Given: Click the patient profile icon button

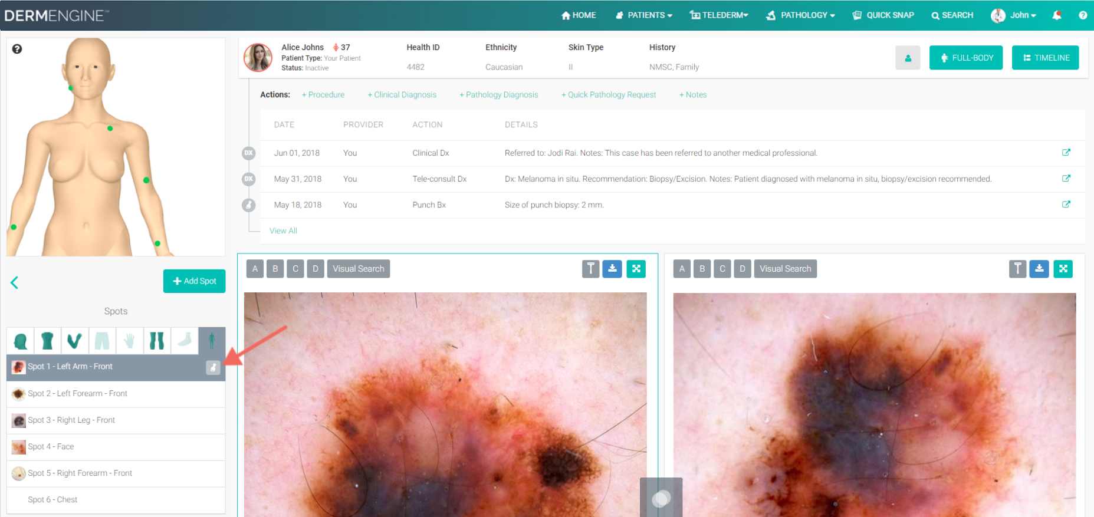Looking at the screenshot, I should coord(908,58).
